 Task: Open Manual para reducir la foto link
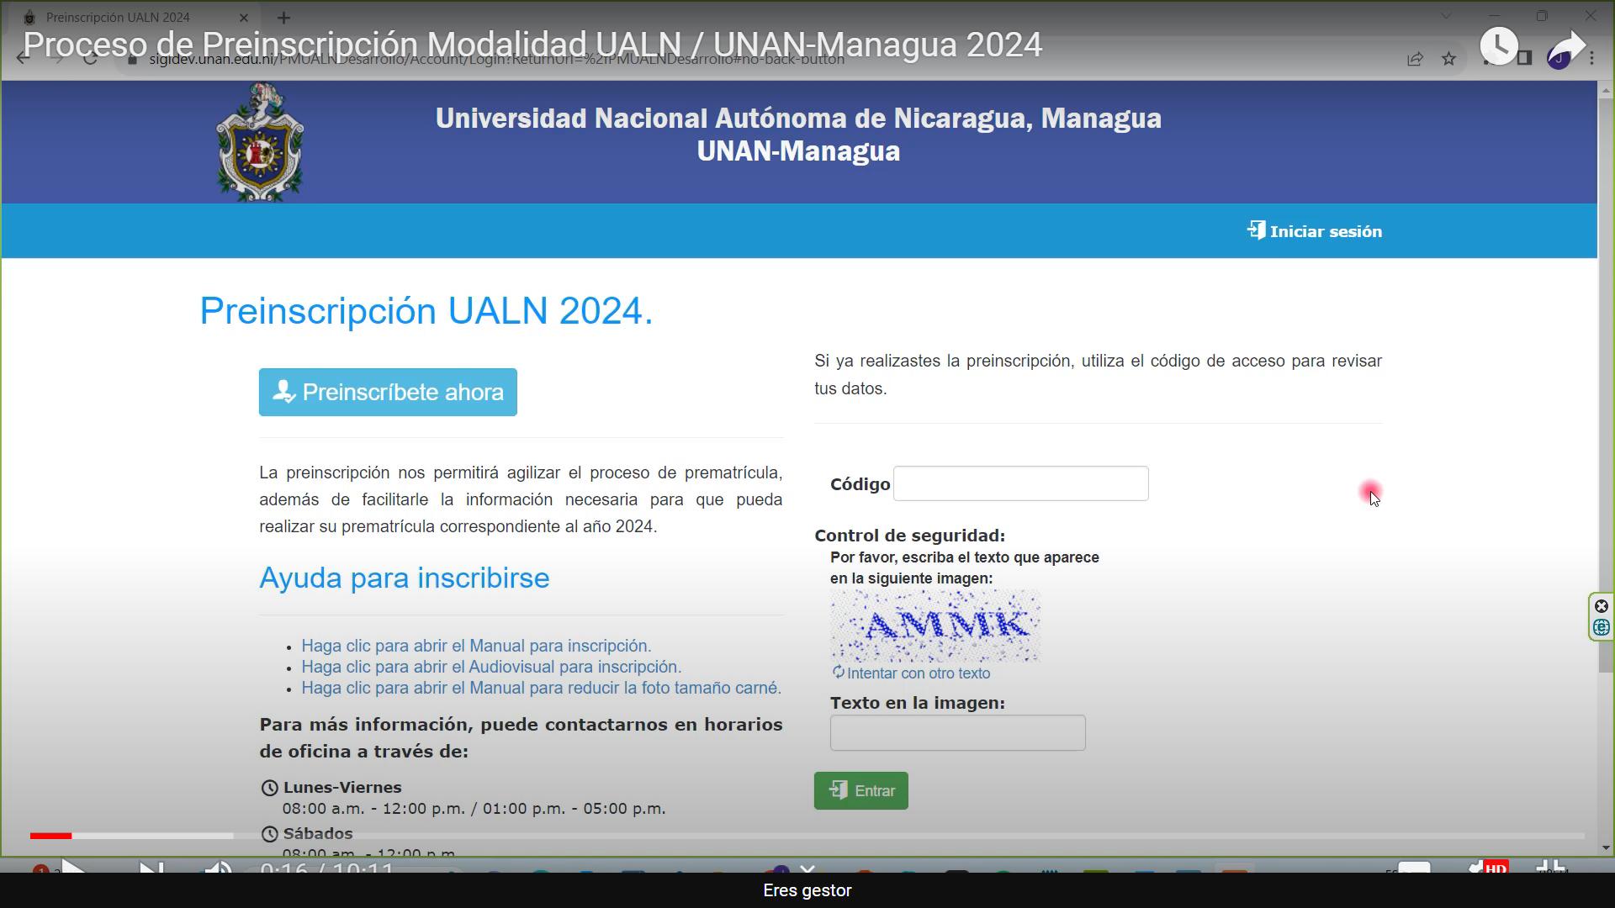[541, 688]
